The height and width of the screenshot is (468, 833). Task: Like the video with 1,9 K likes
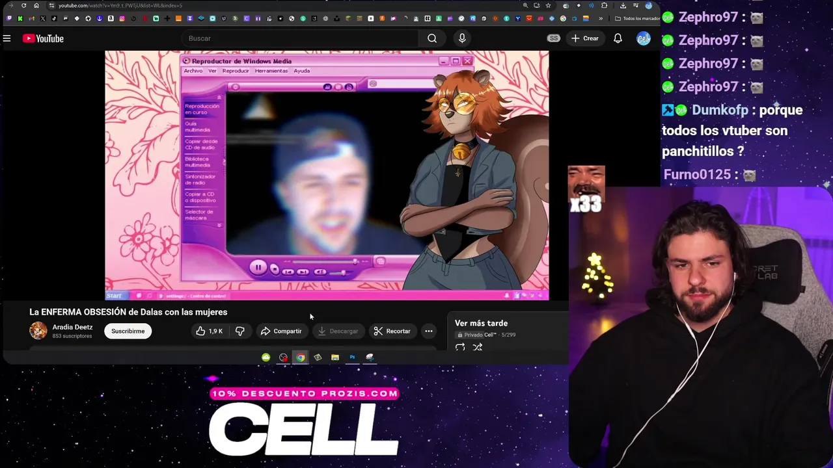(209, 331)
